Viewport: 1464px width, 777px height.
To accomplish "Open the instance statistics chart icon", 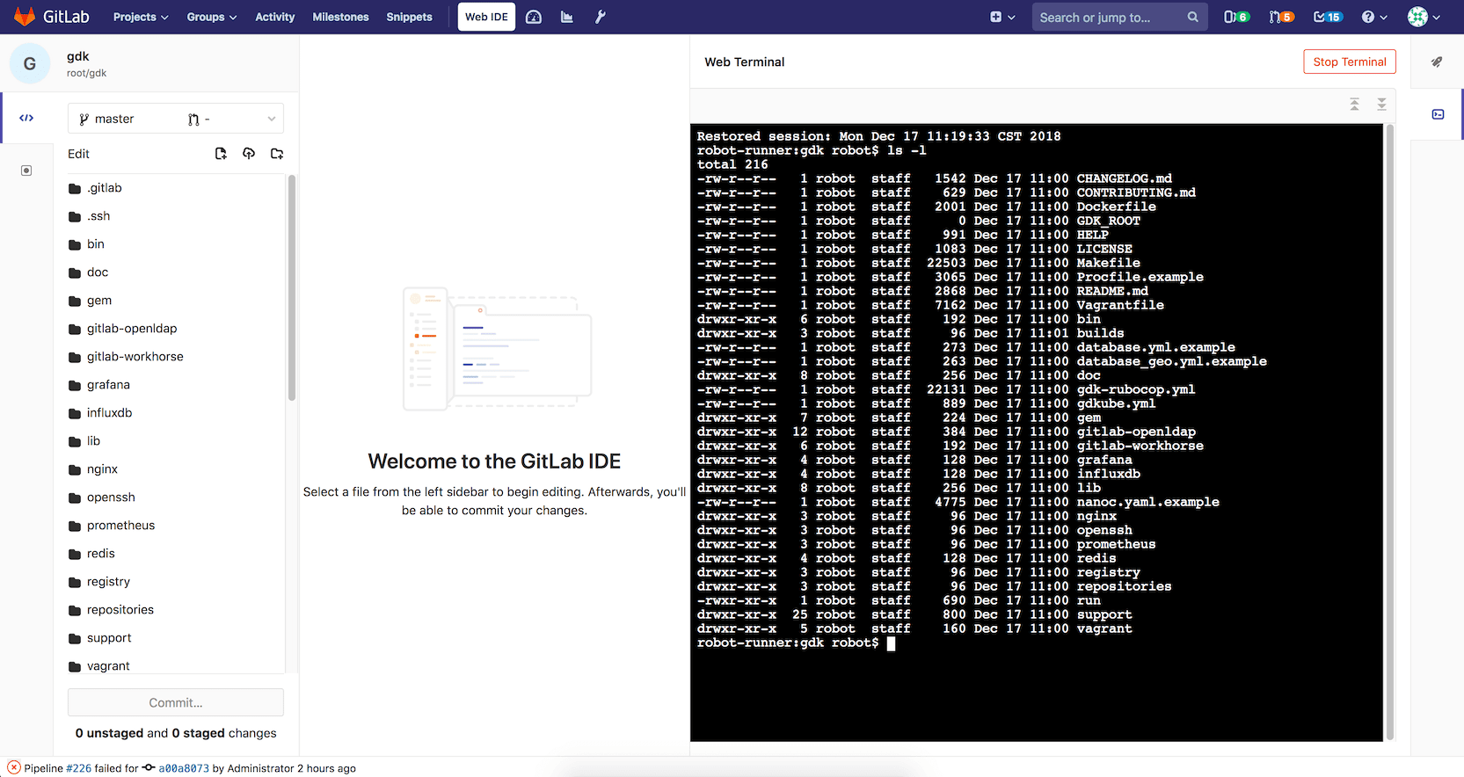I will coord(567,17).
